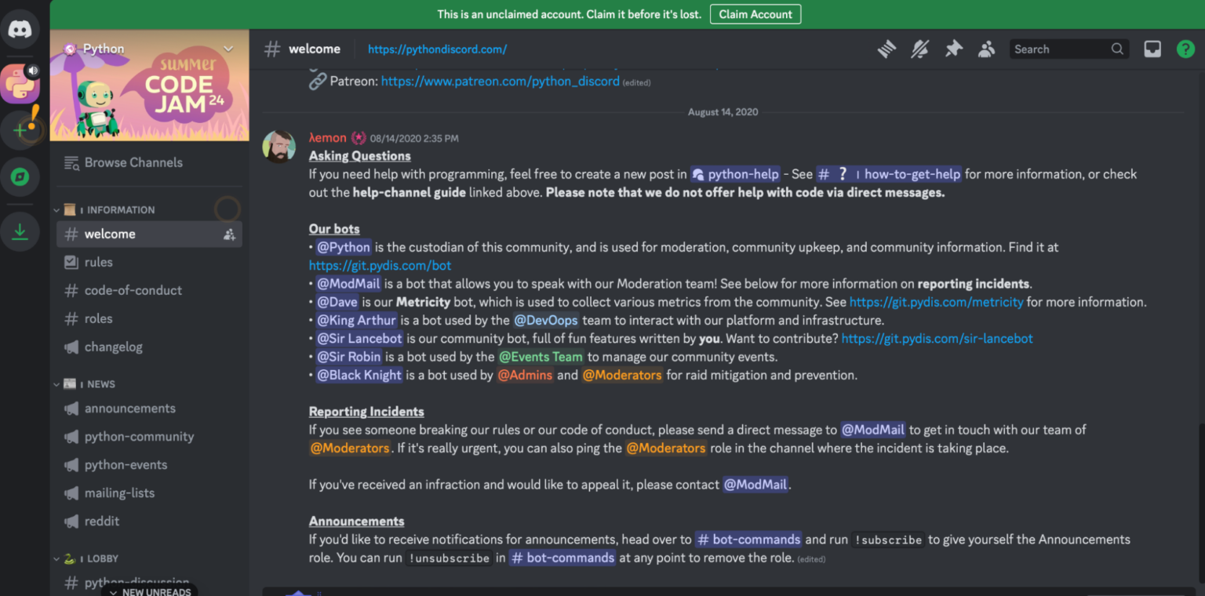This screenshot has height=596, width=1205.
Task: Open the Threads panel
Action: click(886, 49)
